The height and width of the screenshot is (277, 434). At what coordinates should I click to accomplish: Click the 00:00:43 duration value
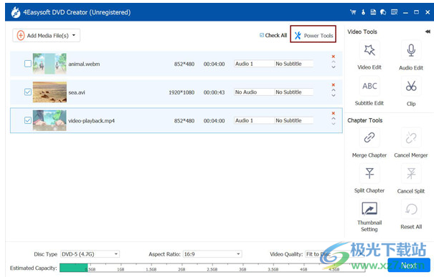pos(214,92)
